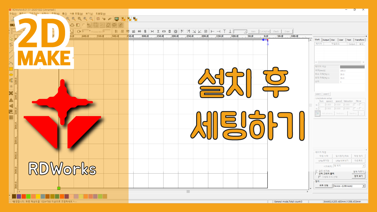Toggle the Y row H mirror checkbox
This screenshot has width=377, height=212.
coord(355,108)
